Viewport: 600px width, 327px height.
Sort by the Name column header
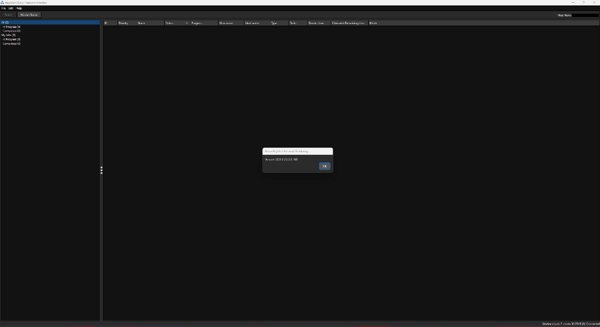(151, 23)
